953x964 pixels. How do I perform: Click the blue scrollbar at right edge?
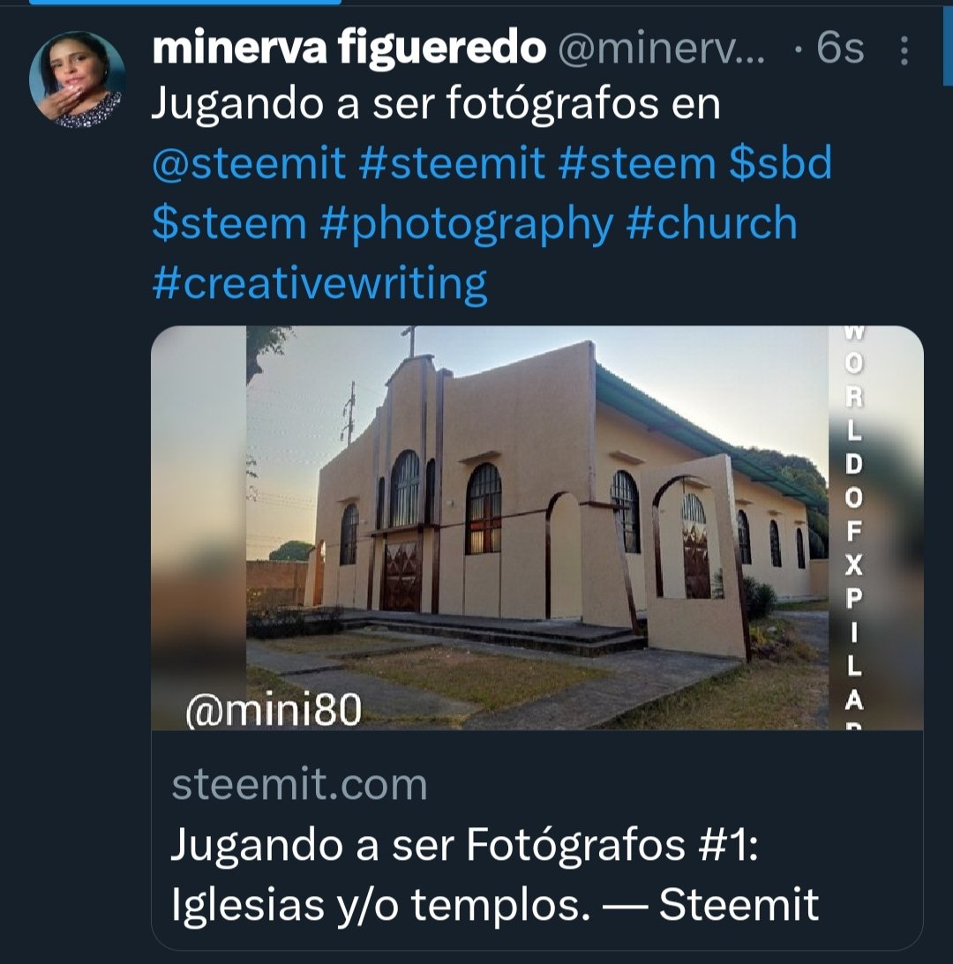(948, 43)
